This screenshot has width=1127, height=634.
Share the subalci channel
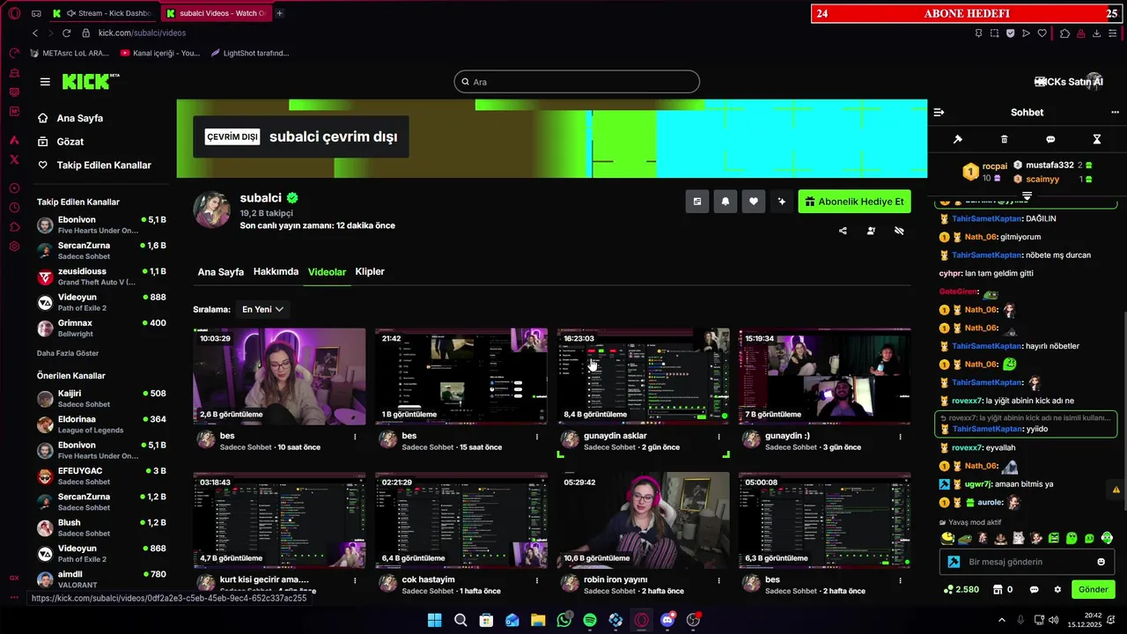click(843, 231)
